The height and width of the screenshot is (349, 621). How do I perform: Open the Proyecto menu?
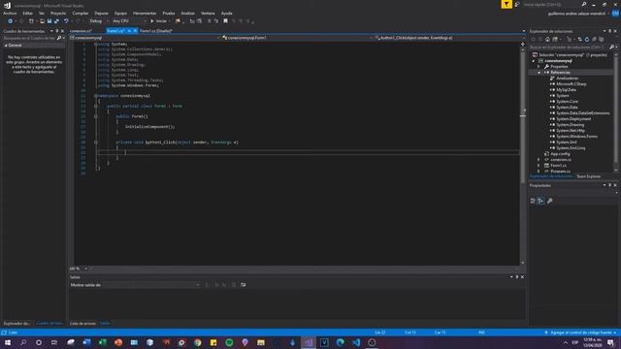click(x=58, y=13)
